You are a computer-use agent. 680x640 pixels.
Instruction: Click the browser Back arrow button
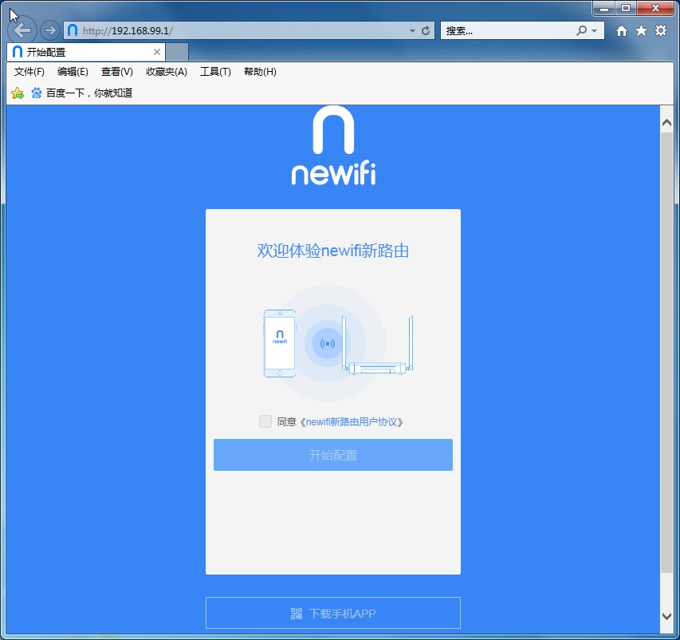[22, 30]
